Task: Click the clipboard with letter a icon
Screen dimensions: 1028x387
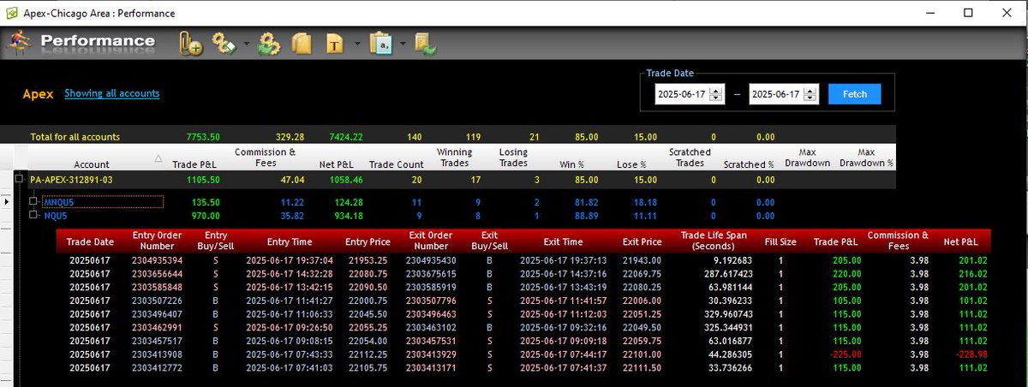Action: [x=380, y=44]
